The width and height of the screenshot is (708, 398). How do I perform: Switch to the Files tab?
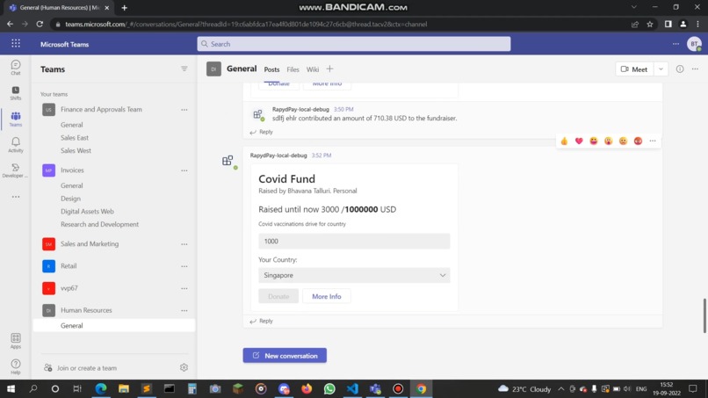point(293,69)
